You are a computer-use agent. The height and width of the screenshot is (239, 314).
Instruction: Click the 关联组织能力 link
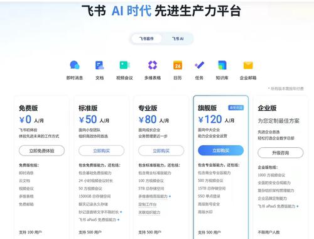(x=149, y=212)
